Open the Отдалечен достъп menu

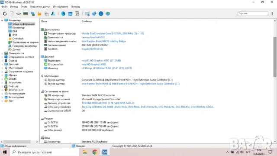[40, 7]
